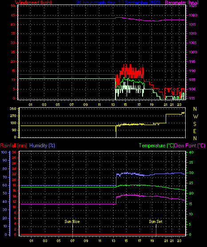Click the windspeed axis value "45"

click(x=13, y=15)
